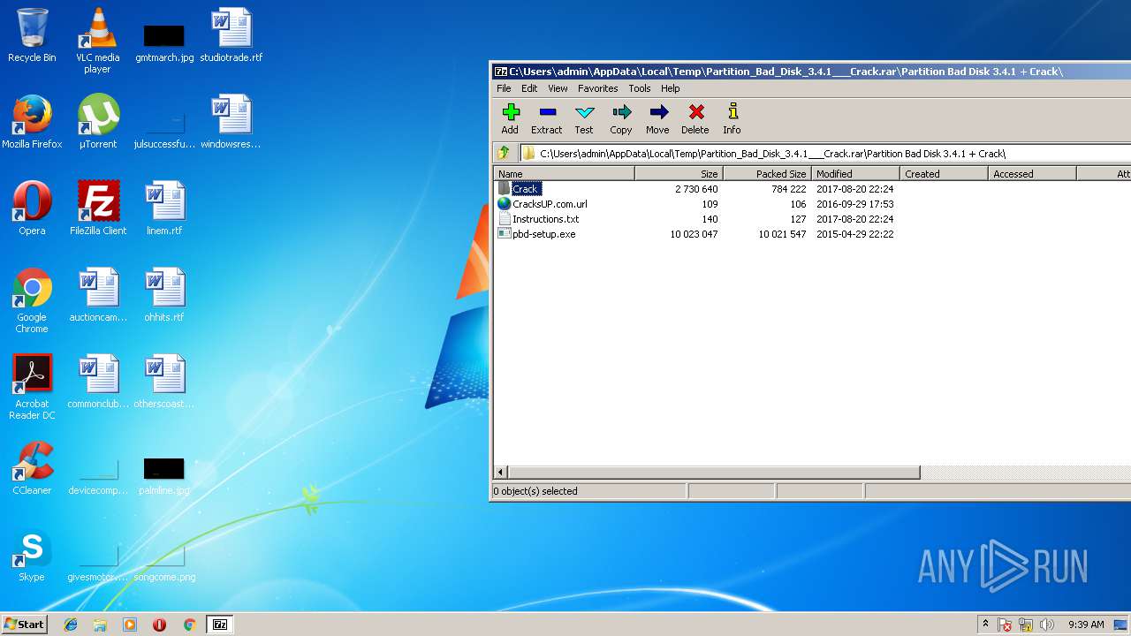The height and width of the screenshot is (636, 1131).
Task: Click FileZilla Client desktop icon
Action: point(98,208)
